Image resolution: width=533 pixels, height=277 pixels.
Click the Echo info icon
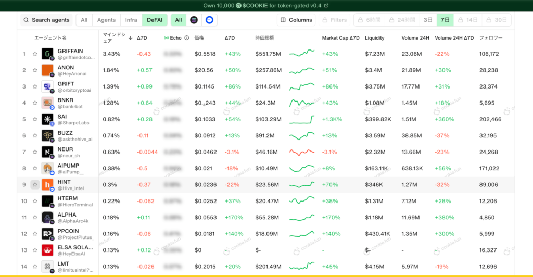click(x=187, y=38)
